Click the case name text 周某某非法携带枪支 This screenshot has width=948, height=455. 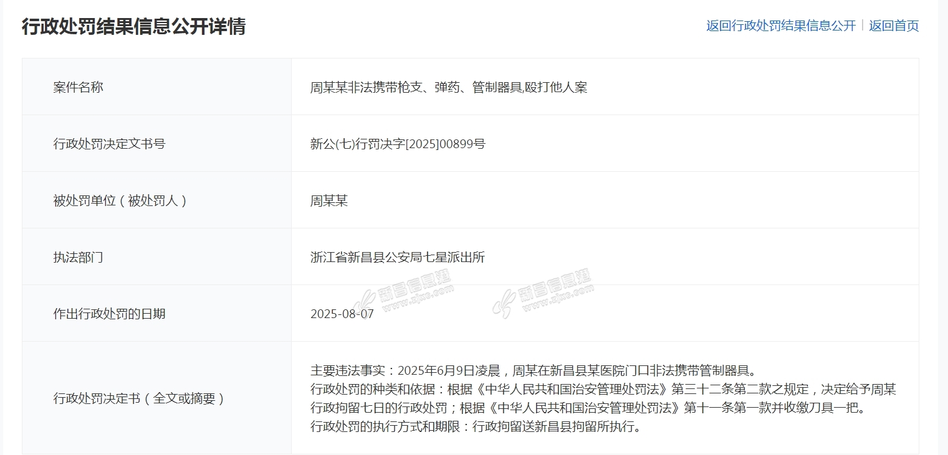tap(449, 87)
